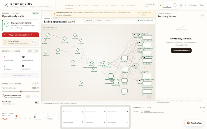Go to the 02 Trace step
The image size is (207, 129).
pyautogui.click(x=78, y=5)
